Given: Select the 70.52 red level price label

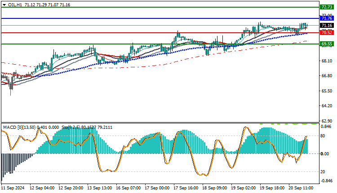Looking at the screenshot, I should [327, 33].
